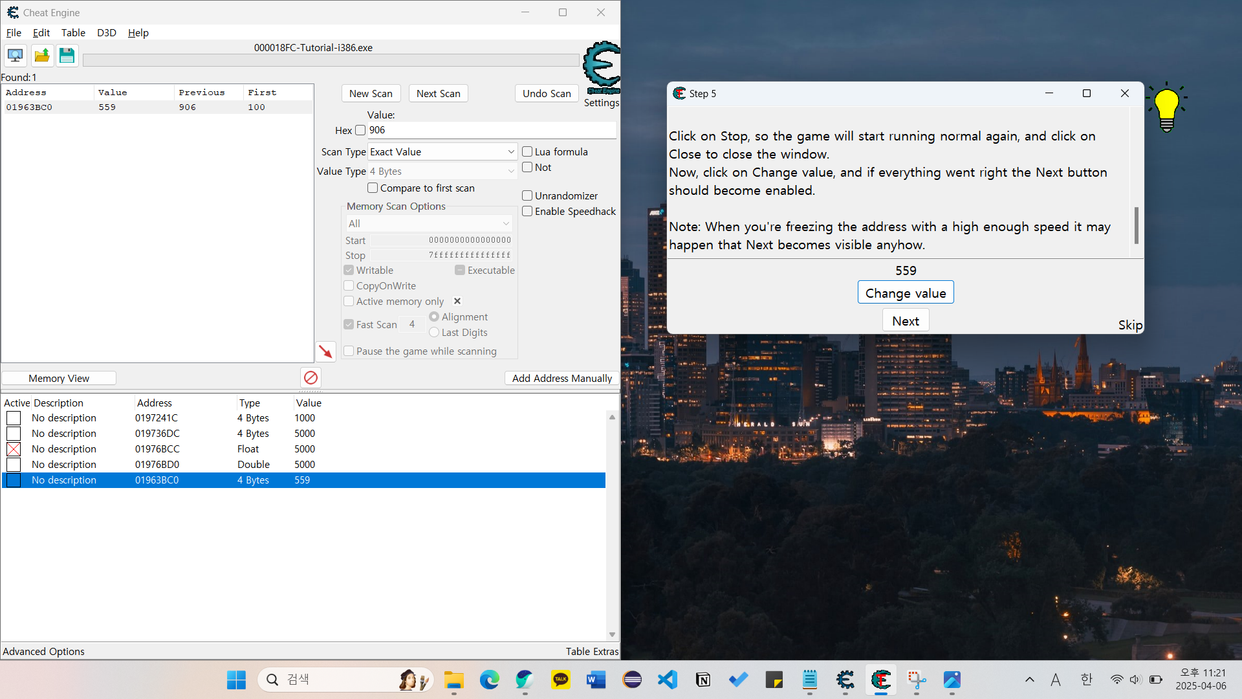
Task: Open the Value Type 4 Bytes dropdown
Action: point(442,171)
